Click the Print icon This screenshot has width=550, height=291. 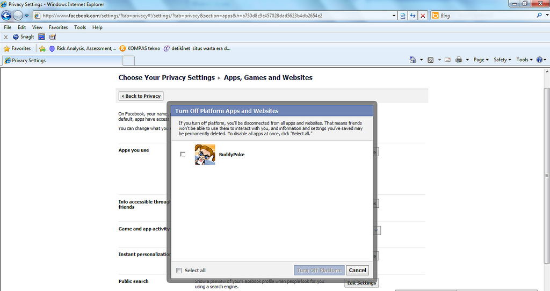pyautogui.click(x=459, y=60)
